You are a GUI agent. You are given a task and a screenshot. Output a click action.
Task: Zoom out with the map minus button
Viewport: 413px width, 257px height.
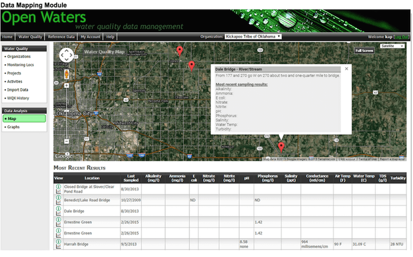pos(67,141)
